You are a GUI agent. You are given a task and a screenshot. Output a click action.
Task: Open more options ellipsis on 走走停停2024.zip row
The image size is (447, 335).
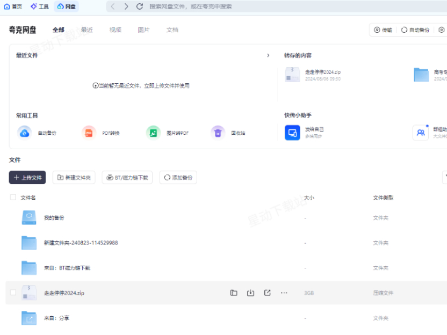tap(284, 293)
